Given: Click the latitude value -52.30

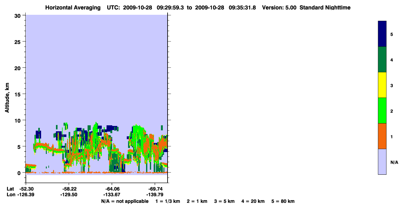Looking at the screenshot, I should pyautogui.click(x=26, y=189).
